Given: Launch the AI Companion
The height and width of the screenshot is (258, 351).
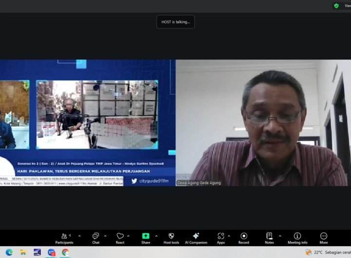Looking at the screenshot, I should [195, 236].
